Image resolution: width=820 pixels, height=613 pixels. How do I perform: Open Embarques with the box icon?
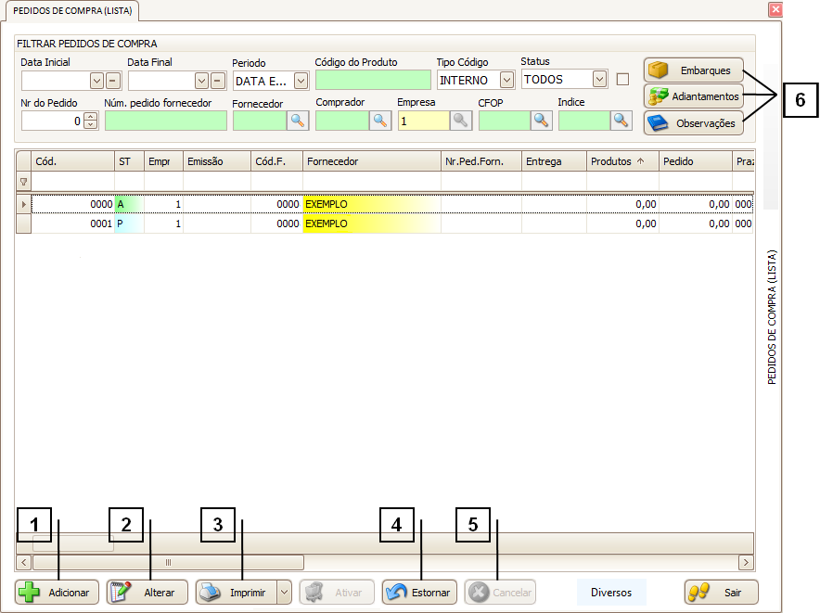[694, 70]
